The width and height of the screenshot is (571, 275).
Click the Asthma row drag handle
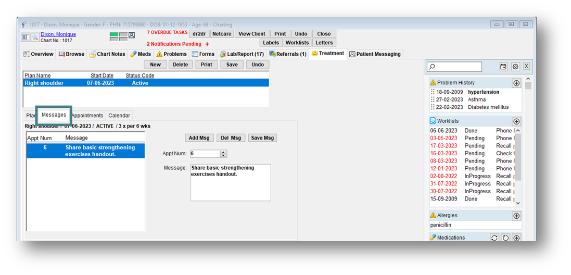click(x=433, y=99)
